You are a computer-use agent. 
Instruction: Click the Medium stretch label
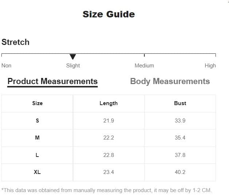click(x=144, y=66)
